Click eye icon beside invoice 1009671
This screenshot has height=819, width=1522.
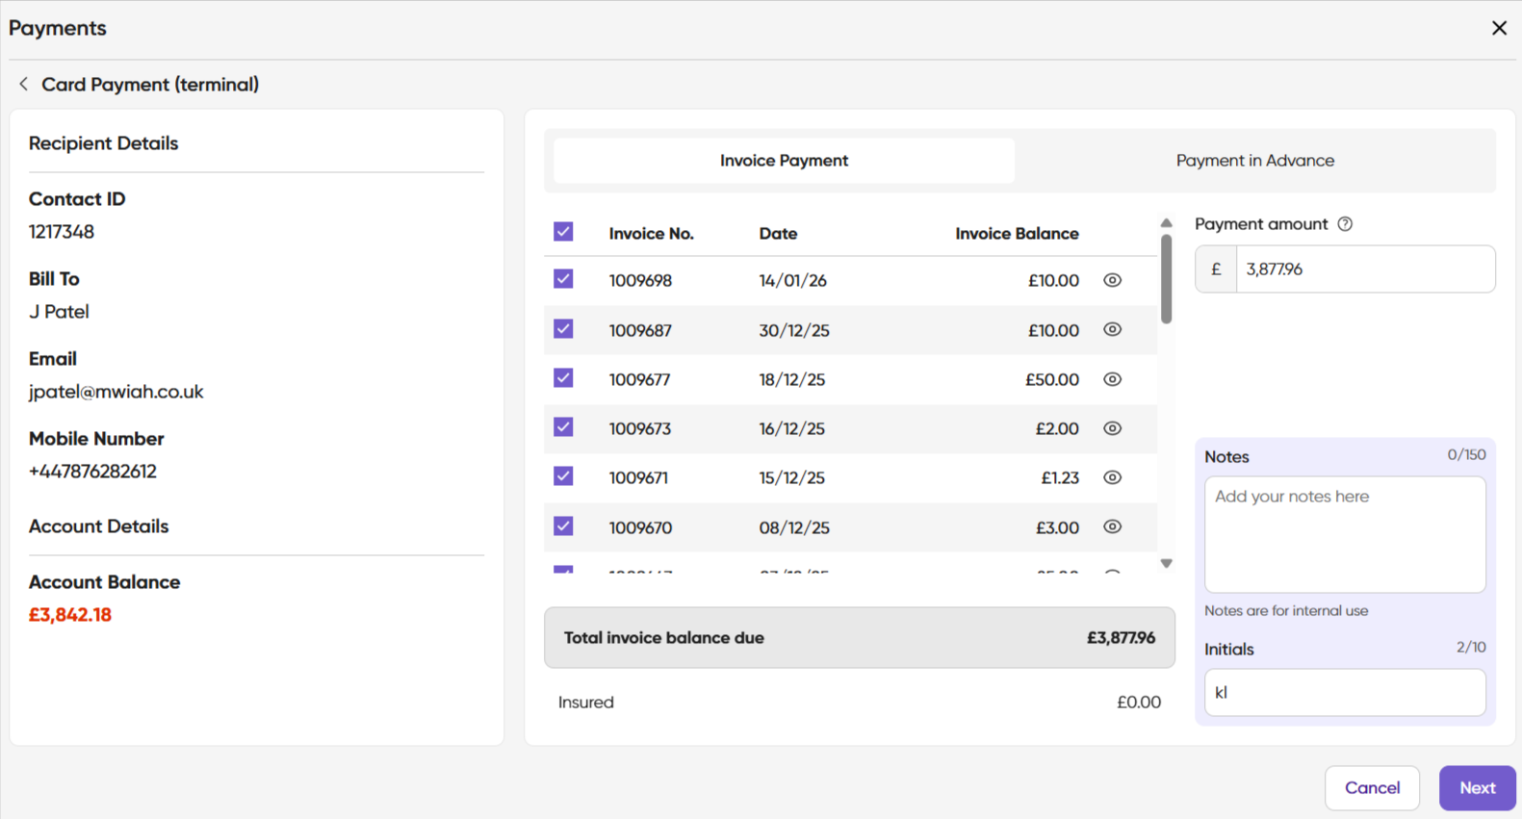1112,477
